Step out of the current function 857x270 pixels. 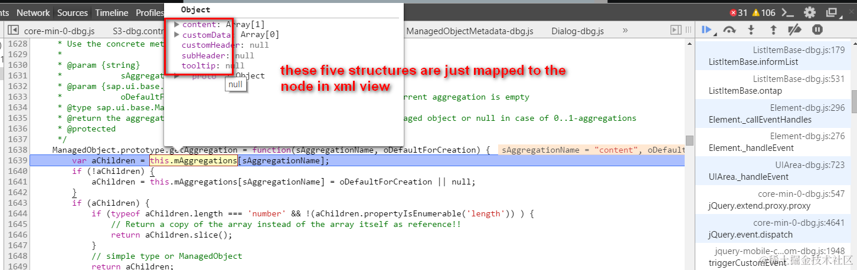coord(773,29)
